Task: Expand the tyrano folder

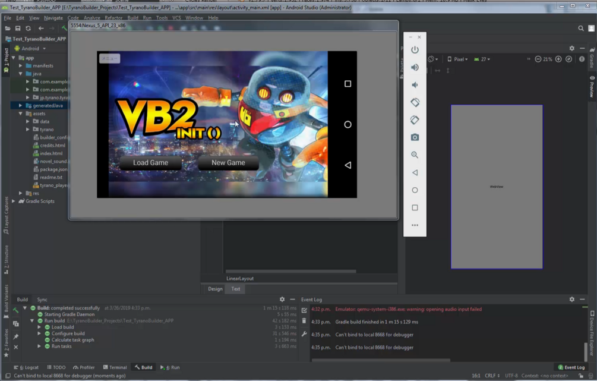Action: point(28,130)
